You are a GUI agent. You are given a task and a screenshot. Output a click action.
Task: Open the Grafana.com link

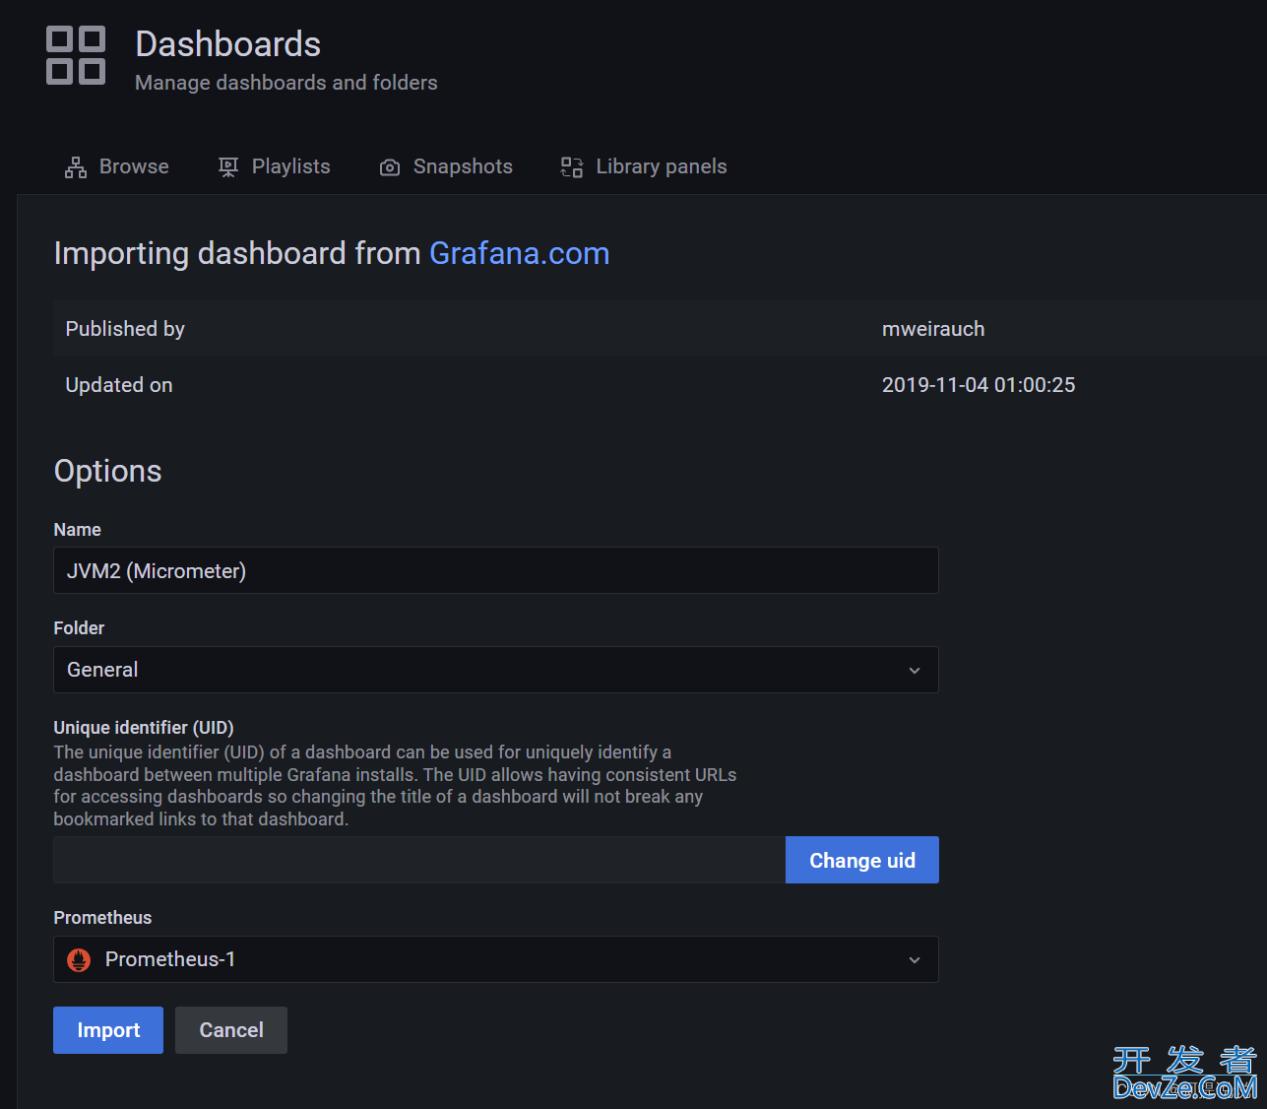click(x=520, y=253)
